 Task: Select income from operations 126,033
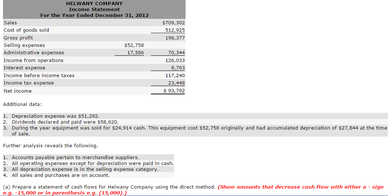[175, 61]
